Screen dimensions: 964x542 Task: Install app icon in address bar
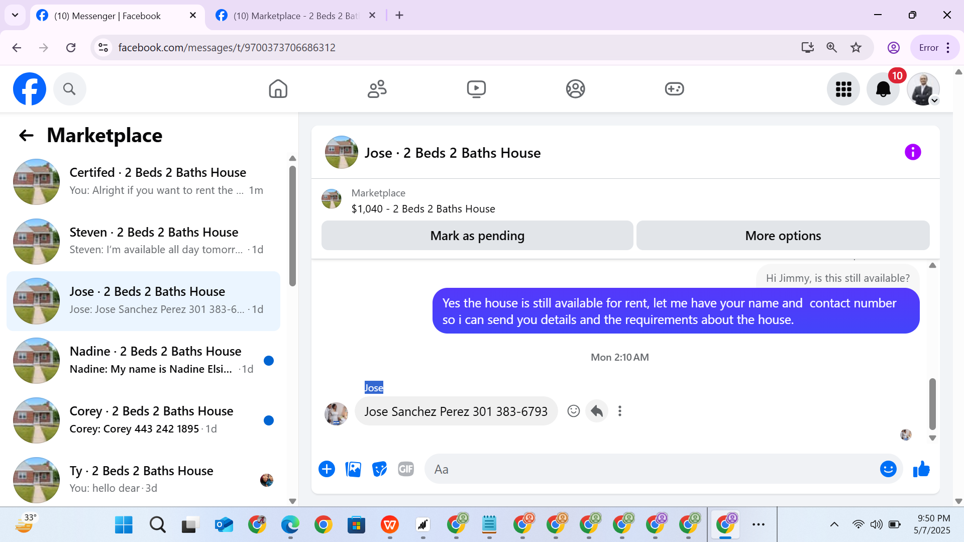[x=807, y=48]
